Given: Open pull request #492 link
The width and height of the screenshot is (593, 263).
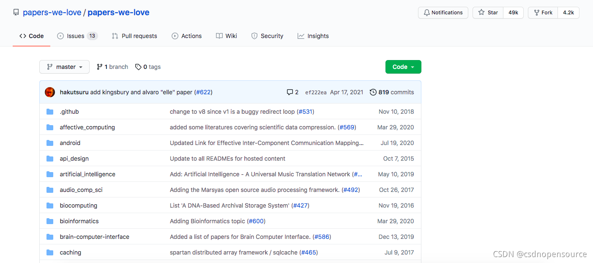Looking at the screenshot, I should tap(351, 190).
